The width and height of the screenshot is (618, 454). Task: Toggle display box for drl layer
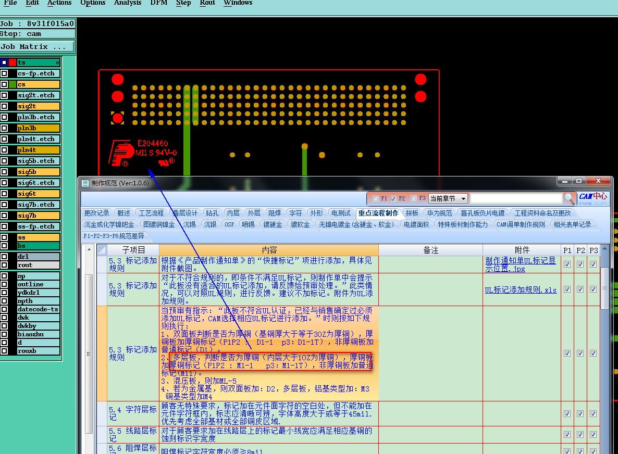coord(4,256)
